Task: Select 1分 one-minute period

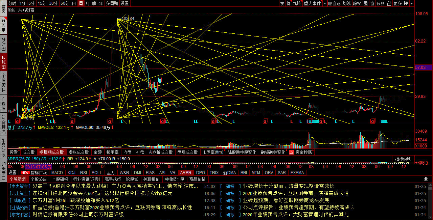Action: (22, 3)
